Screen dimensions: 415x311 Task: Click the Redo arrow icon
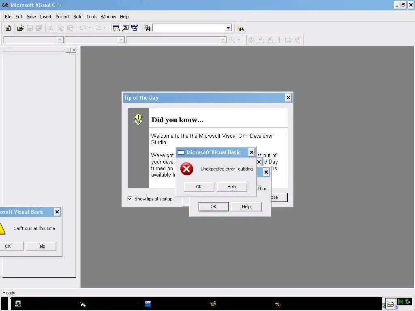pyautogui.click(x=98, y=28)
